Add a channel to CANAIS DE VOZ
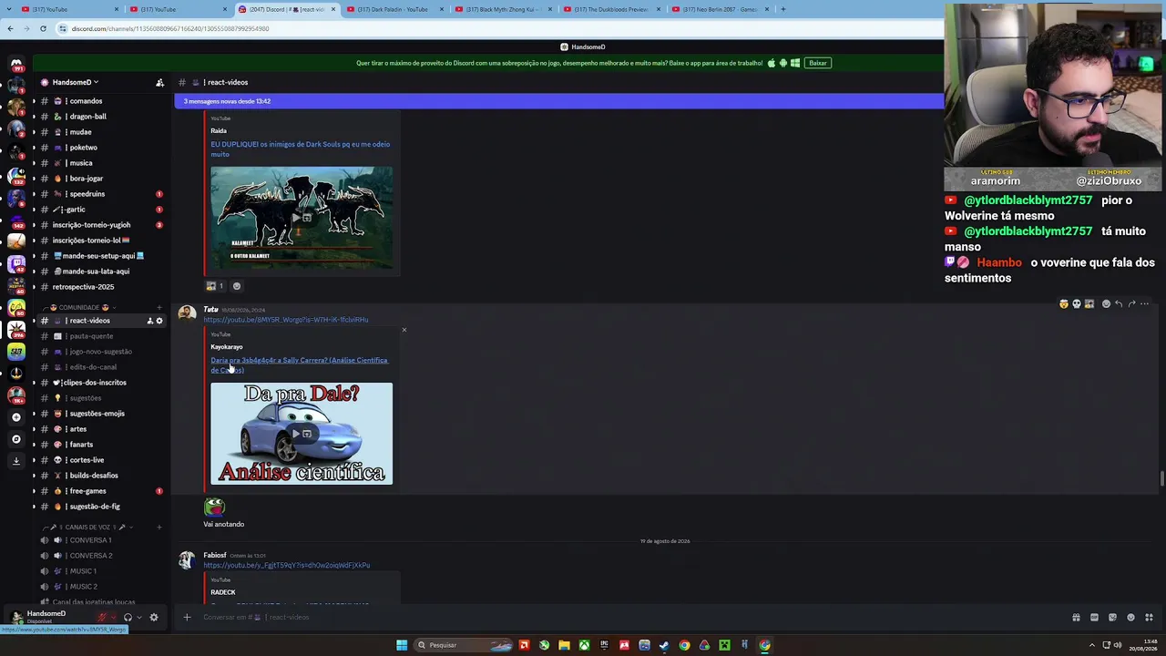 (x=159, y=527)
